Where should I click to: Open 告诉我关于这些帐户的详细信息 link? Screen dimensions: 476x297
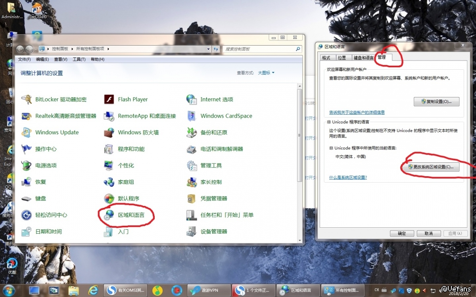(357, 112)
